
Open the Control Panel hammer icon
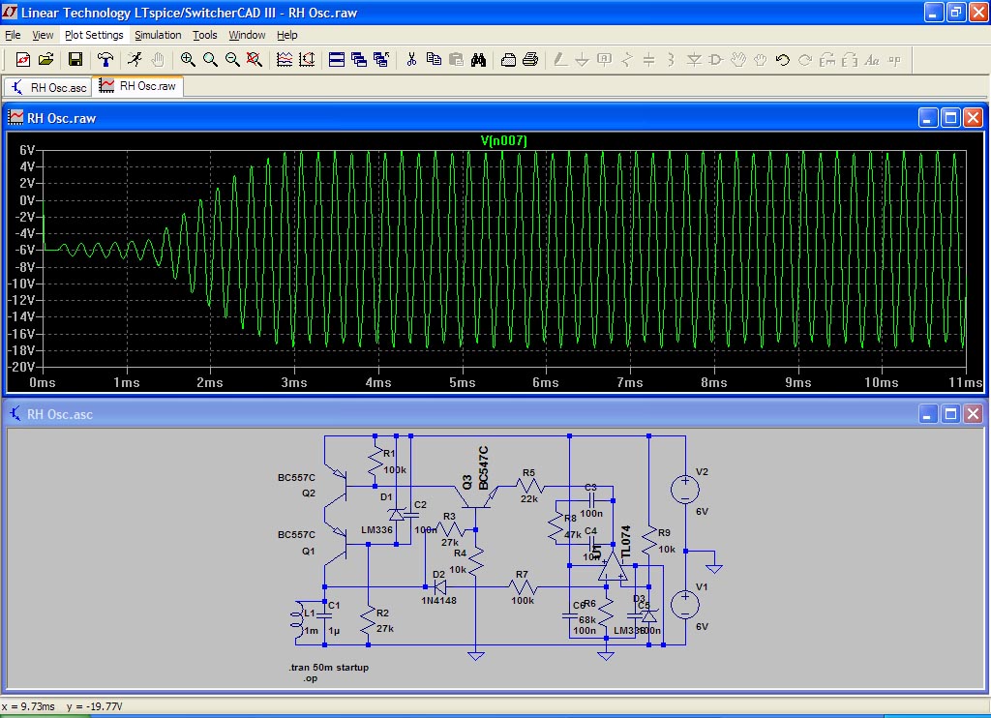105,60
